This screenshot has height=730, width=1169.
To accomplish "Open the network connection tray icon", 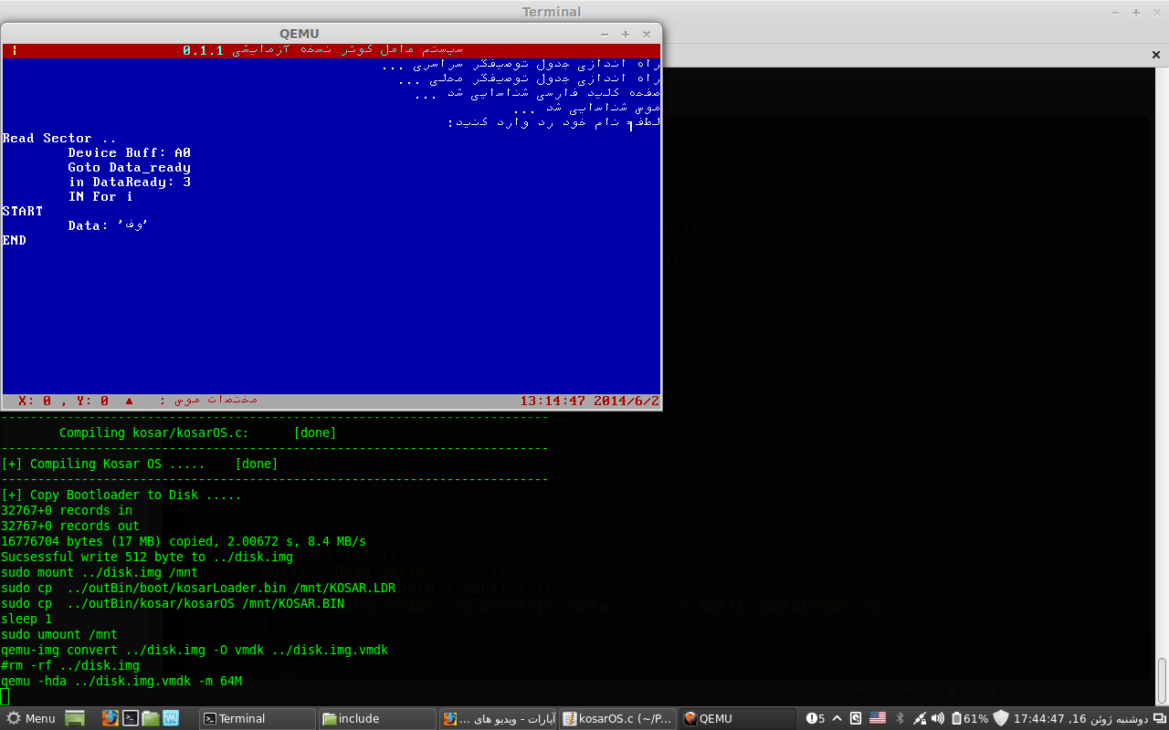I will click(921, 718).
